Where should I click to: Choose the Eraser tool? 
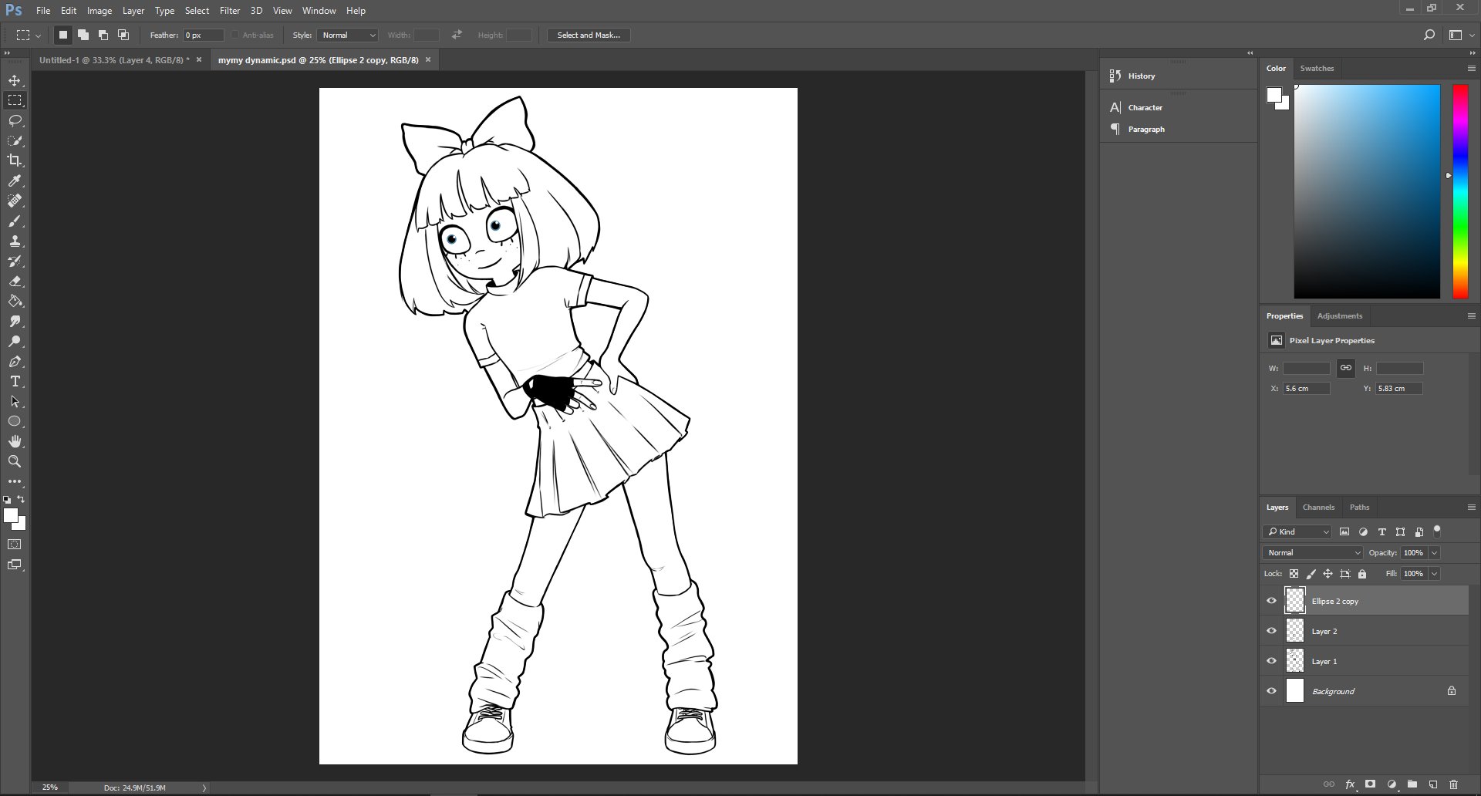coord(15,282)
